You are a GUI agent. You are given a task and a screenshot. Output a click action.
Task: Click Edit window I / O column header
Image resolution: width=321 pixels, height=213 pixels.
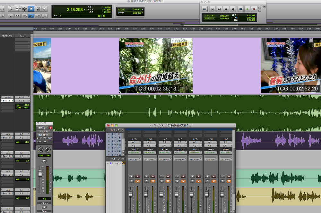[x=22, y=36]
